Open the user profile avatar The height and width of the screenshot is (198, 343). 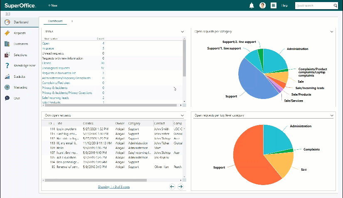pos(262,5)
